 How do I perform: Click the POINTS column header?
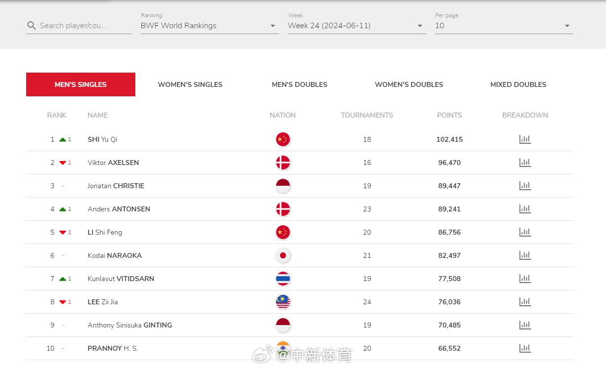pyautogui.click(x=449, y=115)
